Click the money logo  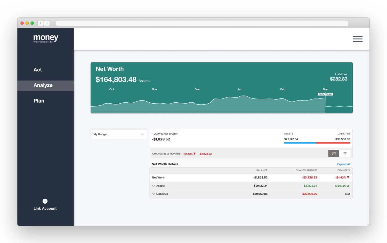click(46, 39)
